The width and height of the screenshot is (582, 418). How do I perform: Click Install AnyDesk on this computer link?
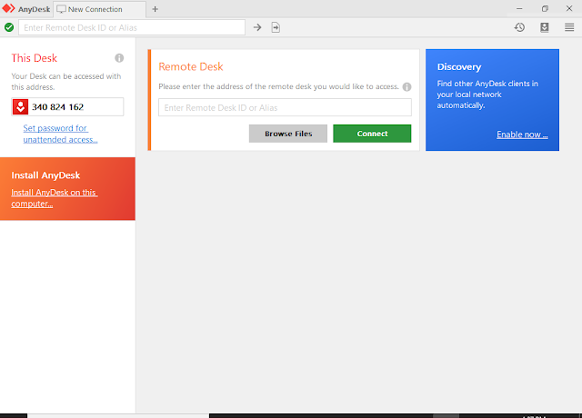[x=55, y=198]
